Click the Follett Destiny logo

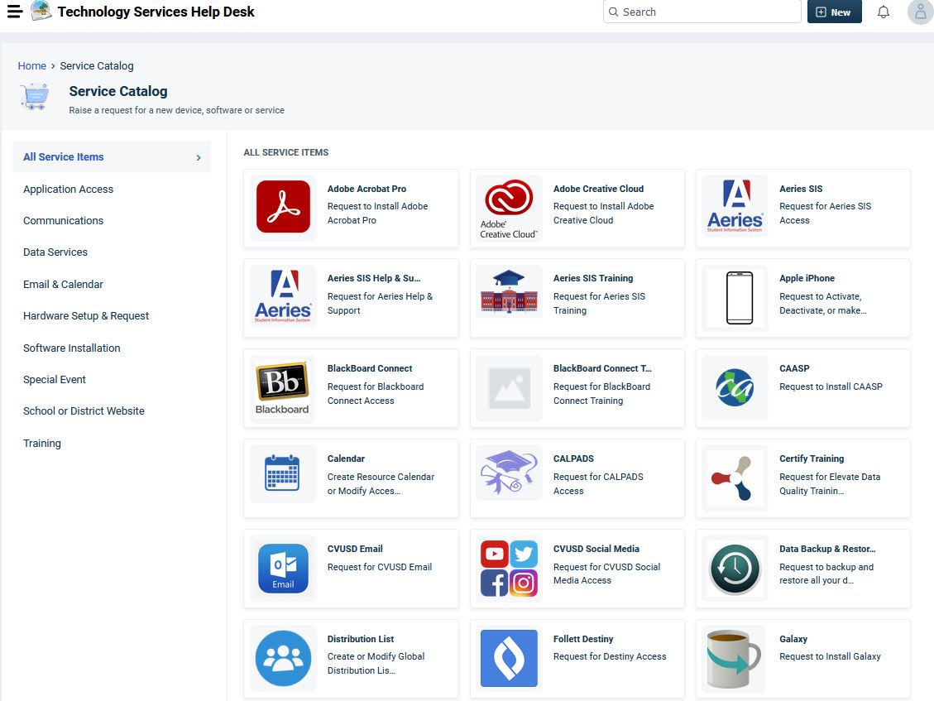point(509,658)
